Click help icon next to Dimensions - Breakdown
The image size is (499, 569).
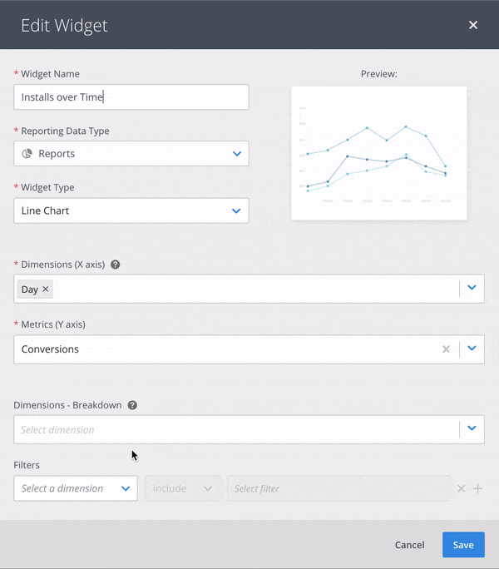point(132,405)
